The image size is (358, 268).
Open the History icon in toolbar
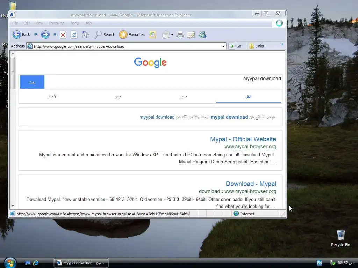coord(153,35)
